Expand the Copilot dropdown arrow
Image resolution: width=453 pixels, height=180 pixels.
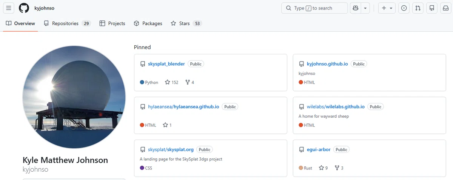[365, 8]
